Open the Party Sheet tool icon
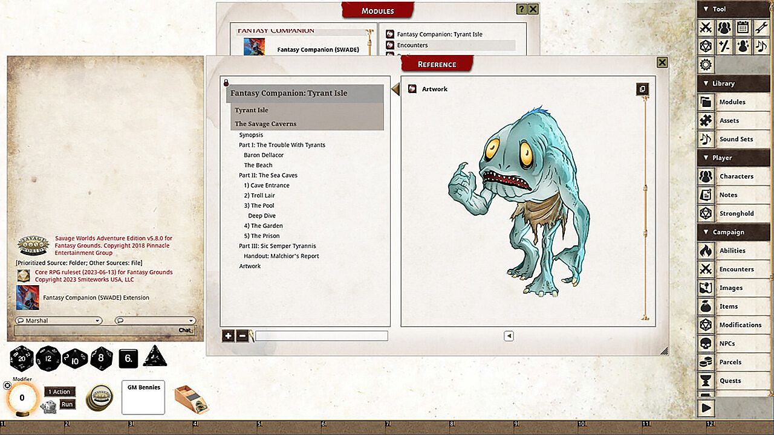Image resolution: width=774 pixels, height=435 pixels. pos(724,27)
